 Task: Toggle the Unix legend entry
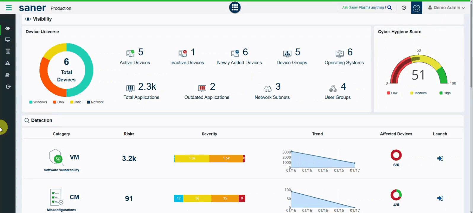[59, 102]
